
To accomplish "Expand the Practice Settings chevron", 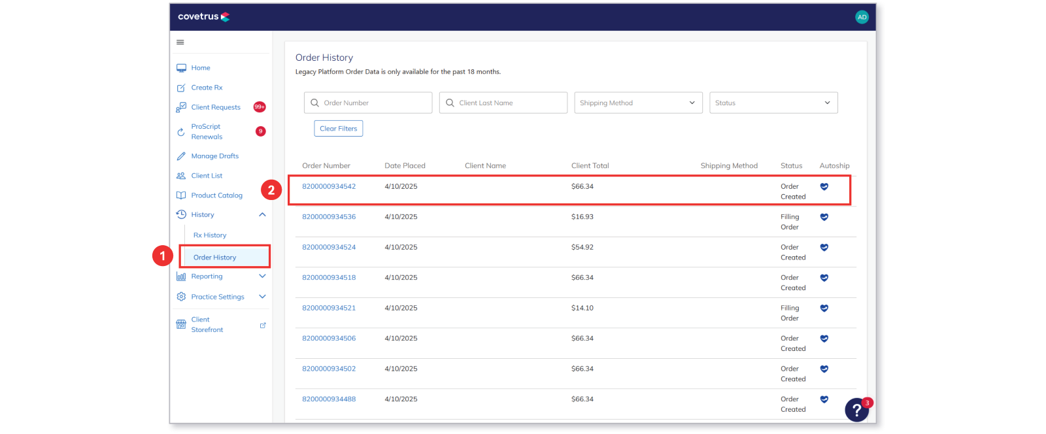I will tap(262, 297).
